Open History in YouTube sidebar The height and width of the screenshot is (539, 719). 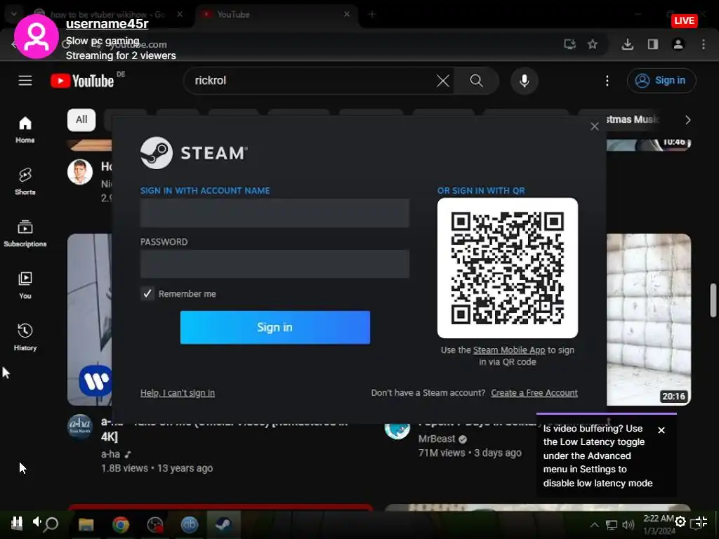click(x=25, y=337)
